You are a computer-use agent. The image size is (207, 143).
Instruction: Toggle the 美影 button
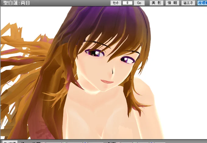[x=156, y=3]
